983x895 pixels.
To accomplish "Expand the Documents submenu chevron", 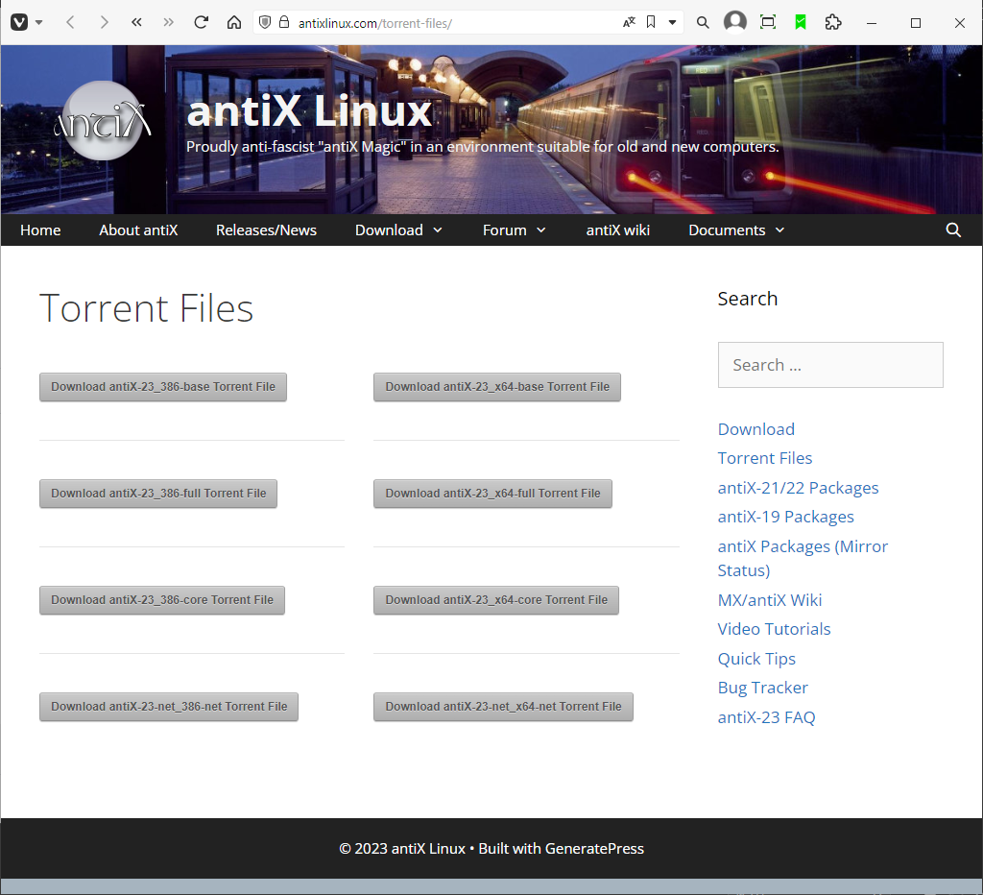I will (779, 230).
